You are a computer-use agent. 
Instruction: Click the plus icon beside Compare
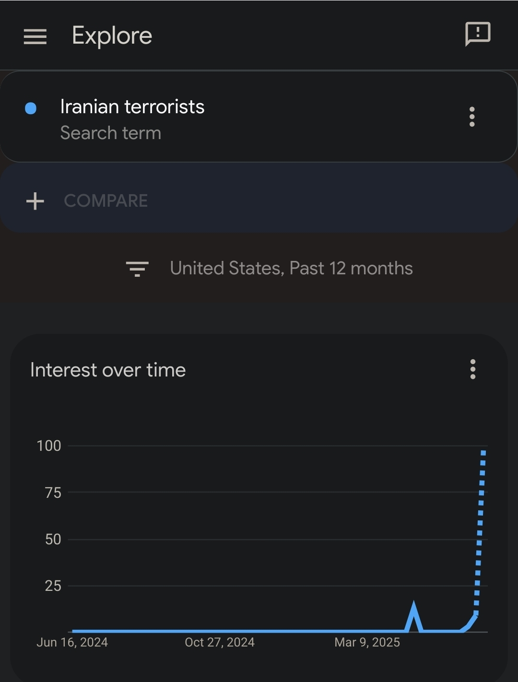click(x=35, y=201)
